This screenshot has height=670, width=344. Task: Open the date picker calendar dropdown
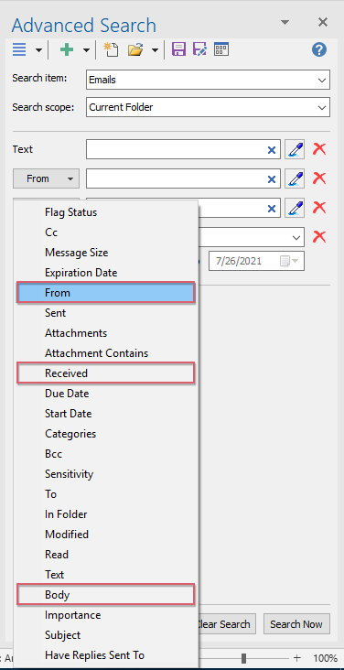(x=289, y=261)
